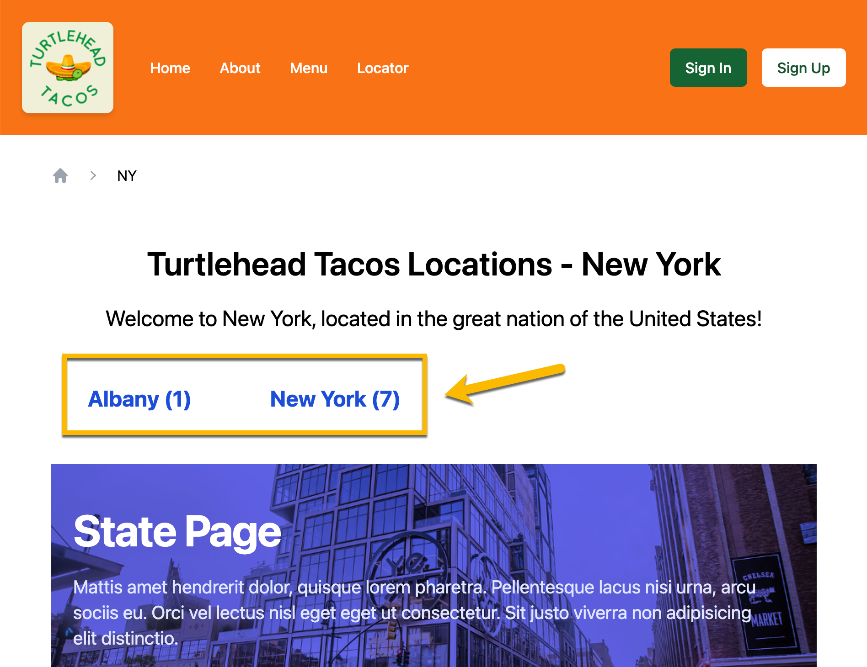
Task: Open the About page from the navbar
Action: 240,68
